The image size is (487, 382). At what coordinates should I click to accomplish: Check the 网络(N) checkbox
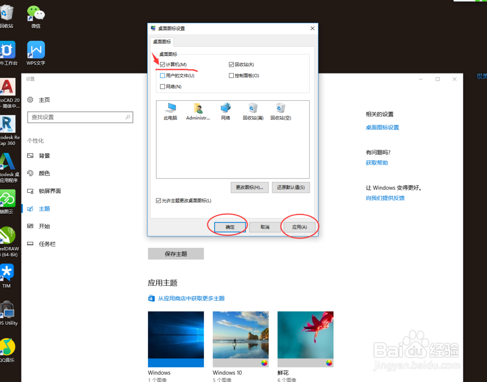163,87
